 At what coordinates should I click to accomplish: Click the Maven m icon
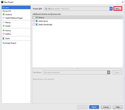click(3, 22)
